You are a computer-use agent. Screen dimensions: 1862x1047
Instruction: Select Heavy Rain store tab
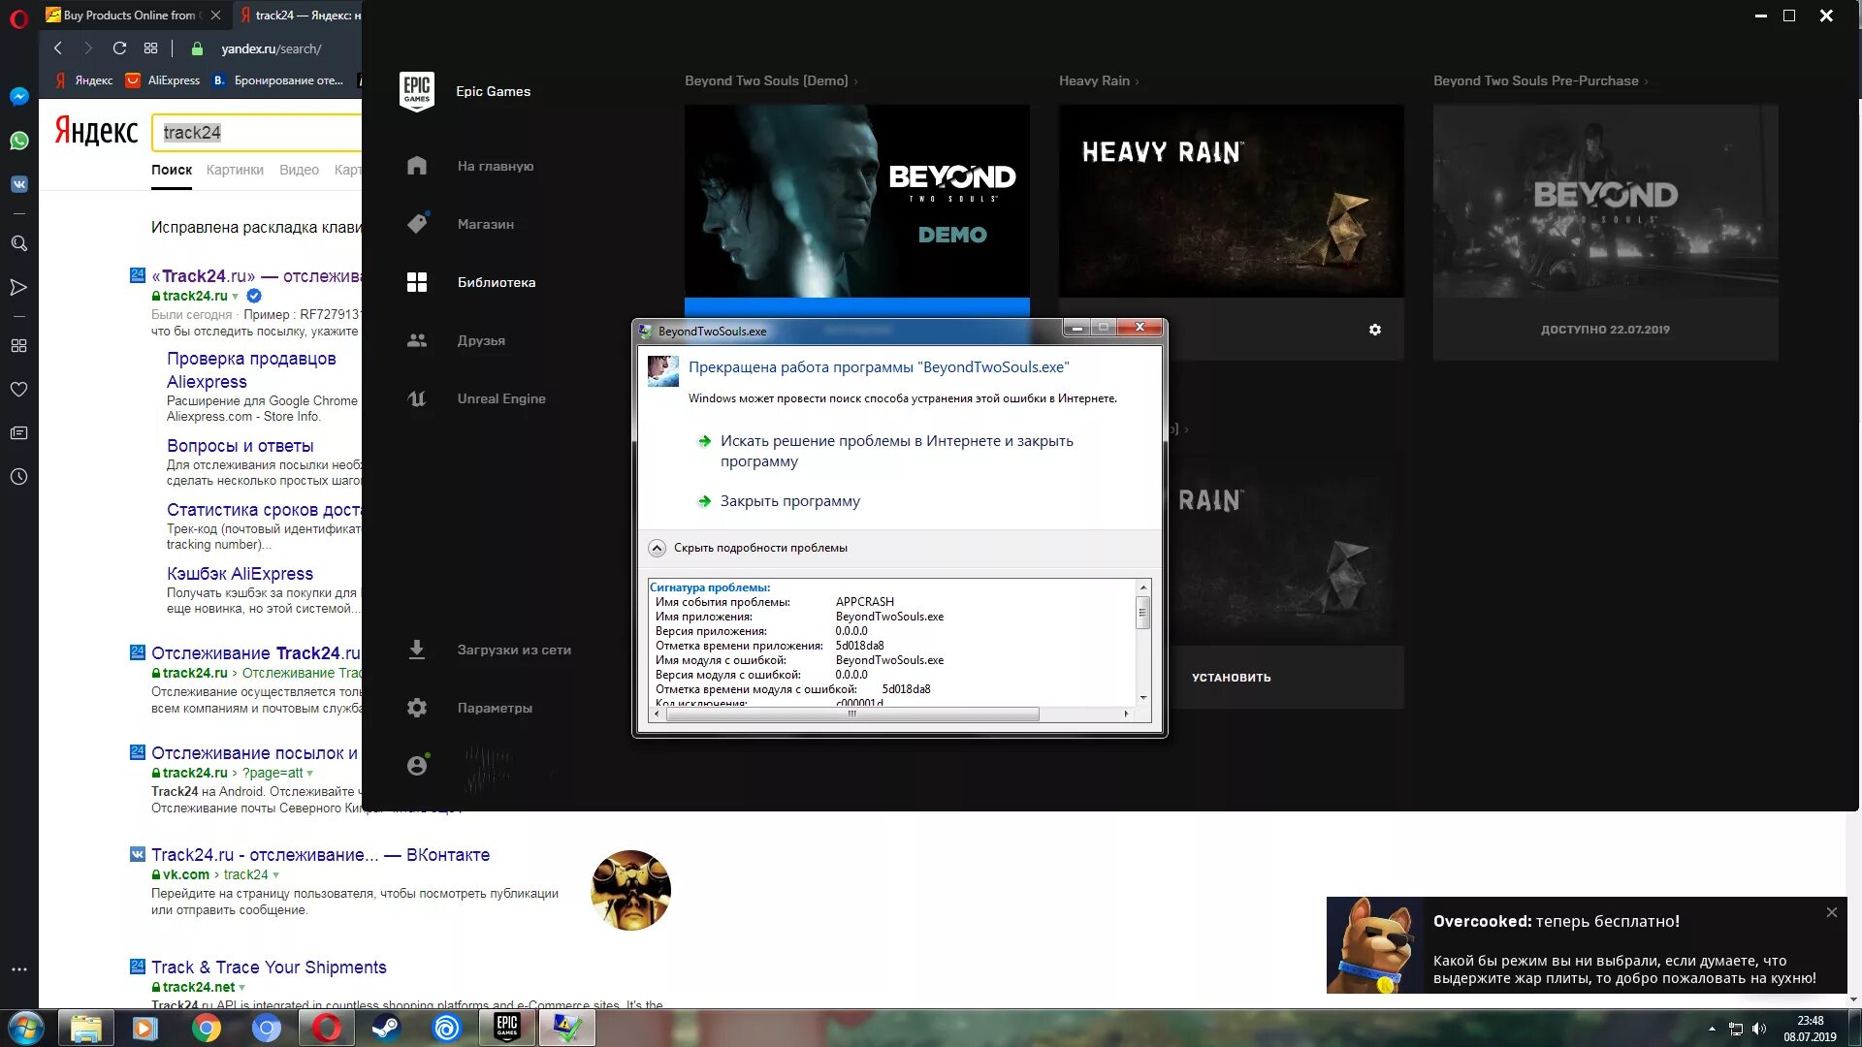point(1093,80)
